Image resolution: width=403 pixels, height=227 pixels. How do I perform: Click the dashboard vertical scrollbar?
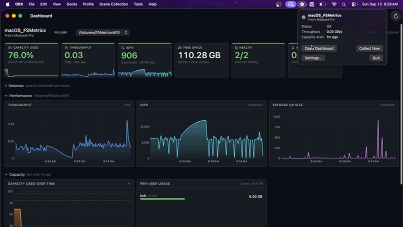pos(401,104)
